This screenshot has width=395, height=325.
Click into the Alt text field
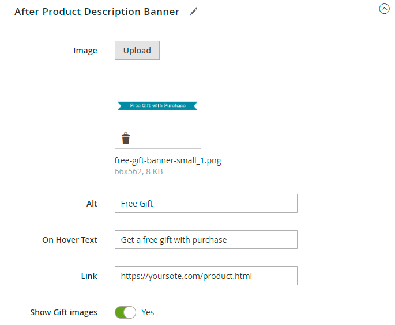pyautogui.click(x=206, y=204)
